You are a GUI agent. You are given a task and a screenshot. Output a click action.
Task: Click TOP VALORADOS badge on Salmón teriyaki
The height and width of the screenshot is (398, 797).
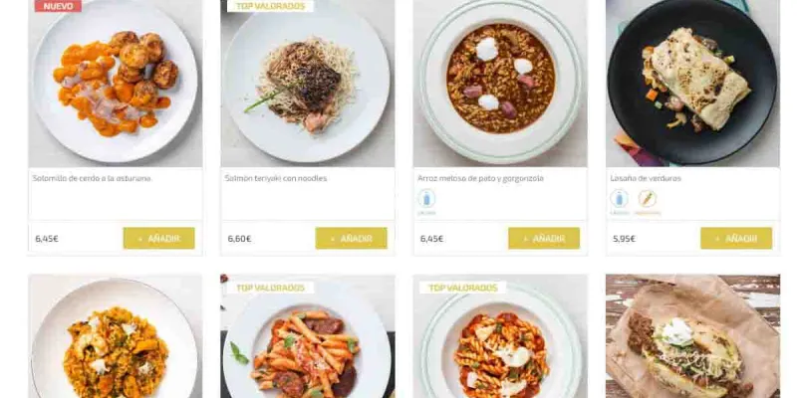(270, 6)
